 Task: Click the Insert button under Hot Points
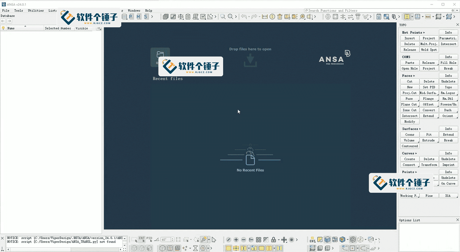tap(410, 38)
